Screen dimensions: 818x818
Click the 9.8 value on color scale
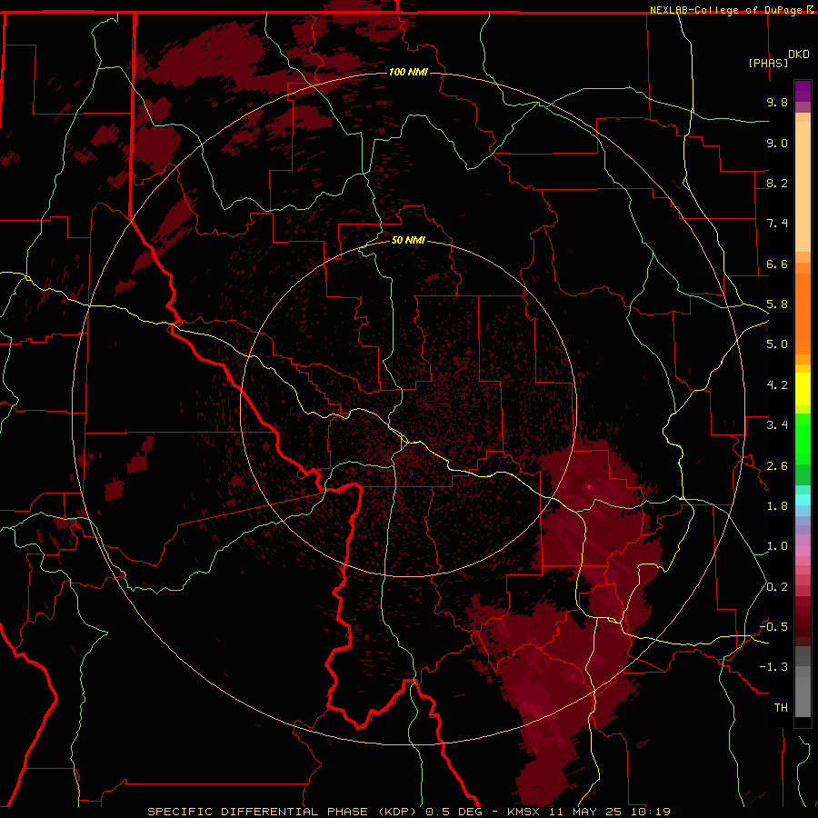[777, 102]
